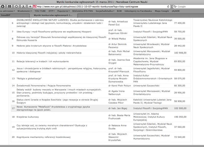This screenshot has height=147, width=204.
Task: Expand the Popularne bookmarks folder
Action: point(63,11)
